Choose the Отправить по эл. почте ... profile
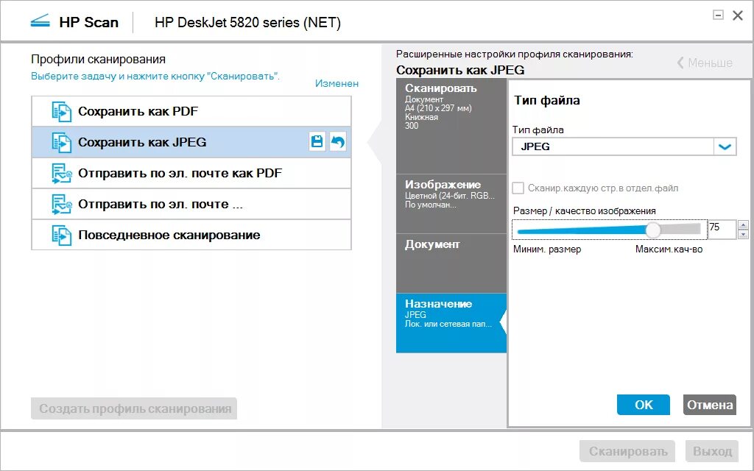Viewport: 754px width, 471px height. click(191, 204)
